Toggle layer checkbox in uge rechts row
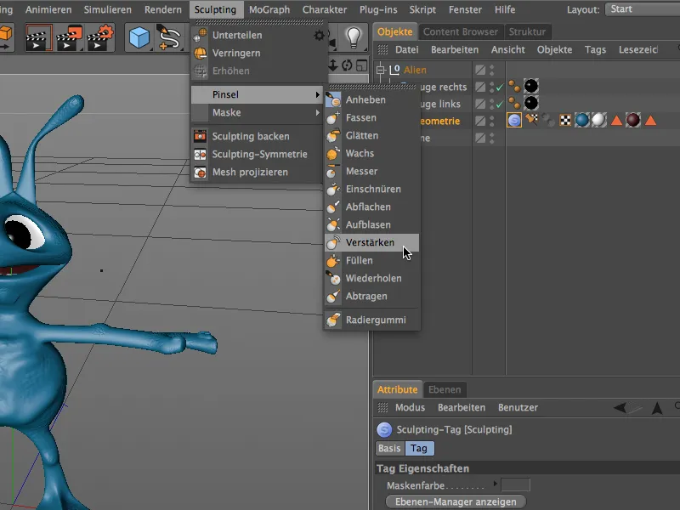 [x=480, y=87]
